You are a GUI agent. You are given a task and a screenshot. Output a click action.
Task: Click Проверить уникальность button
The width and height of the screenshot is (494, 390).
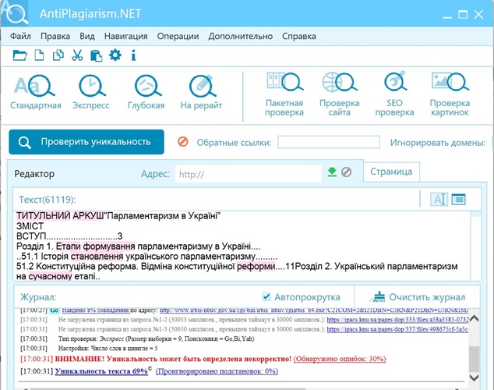point(86,142)
